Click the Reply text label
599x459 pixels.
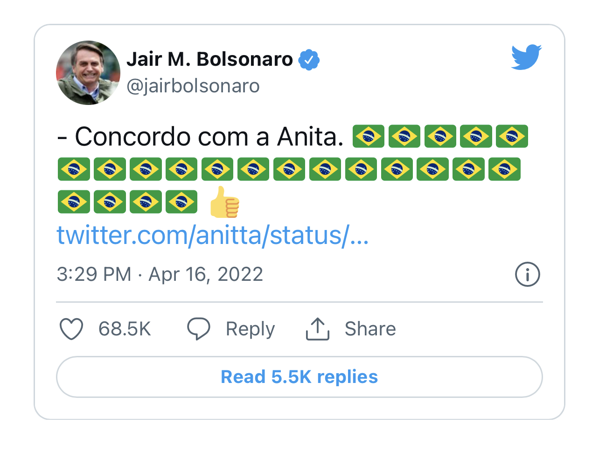[250, 329]
